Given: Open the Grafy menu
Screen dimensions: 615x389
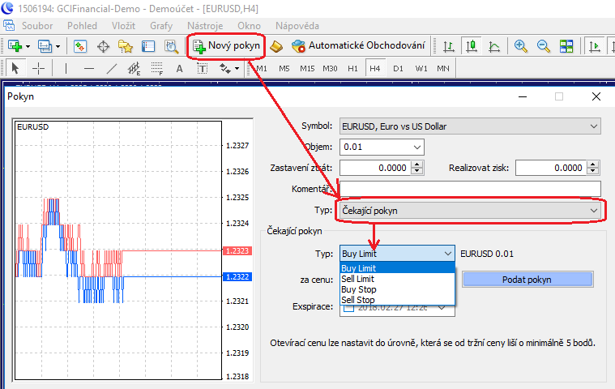Looking at the screenshot, I should [x=161, y=26].
